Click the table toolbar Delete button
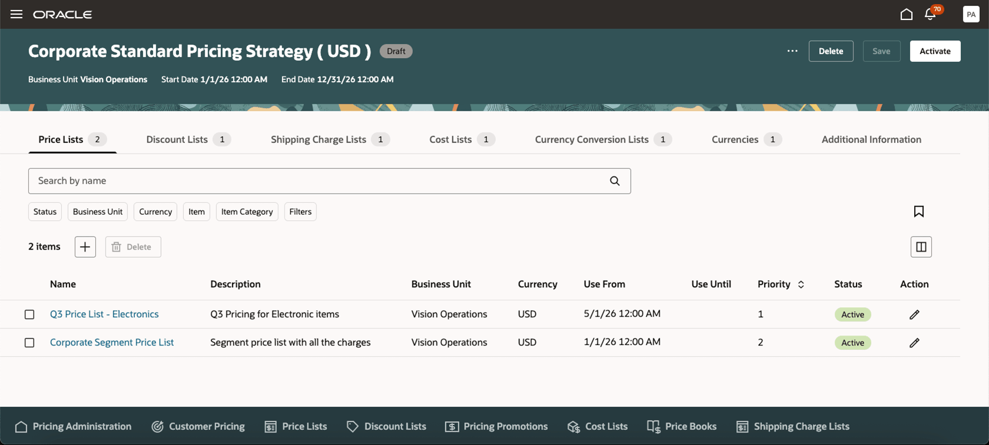This screenshot has width=989, height=445. pos(133,247)
